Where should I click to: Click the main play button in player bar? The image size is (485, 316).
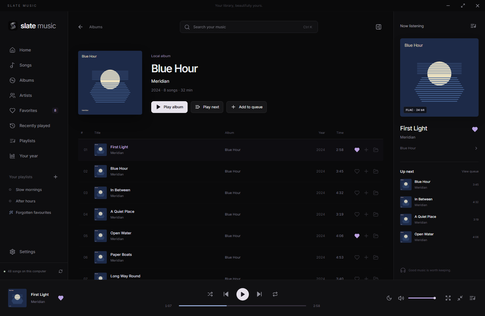(243, 294)
